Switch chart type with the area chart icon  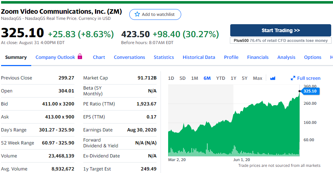point(273,78)
